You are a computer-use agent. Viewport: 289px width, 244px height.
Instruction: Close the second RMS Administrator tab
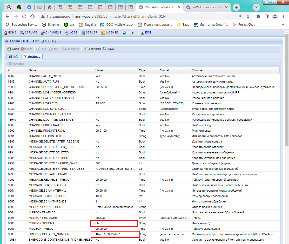click(226, 7)
